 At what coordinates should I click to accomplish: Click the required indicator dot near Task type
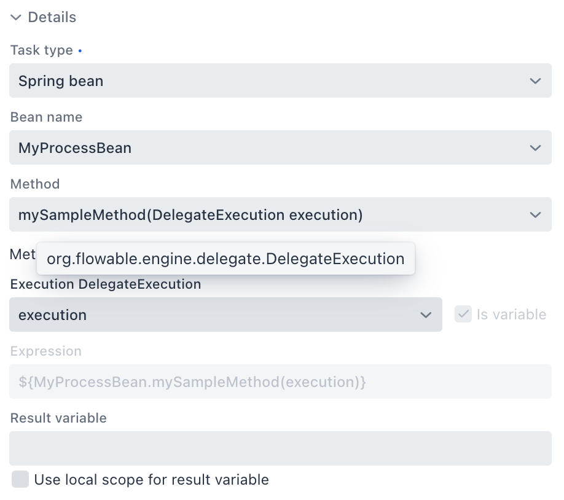tap(80, 50)
